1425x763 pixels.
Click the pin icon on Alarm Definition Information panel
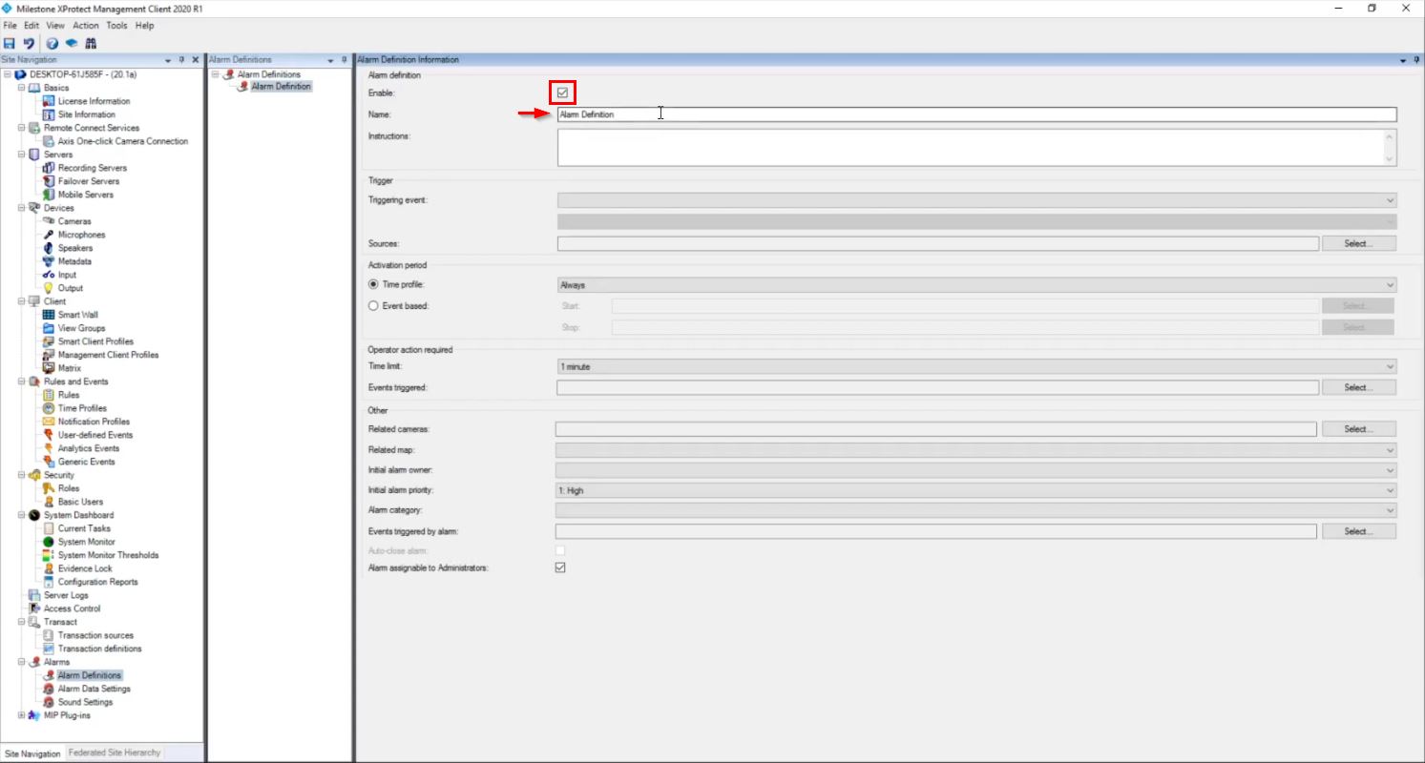pyautogui.click(x=1416, y=60)
